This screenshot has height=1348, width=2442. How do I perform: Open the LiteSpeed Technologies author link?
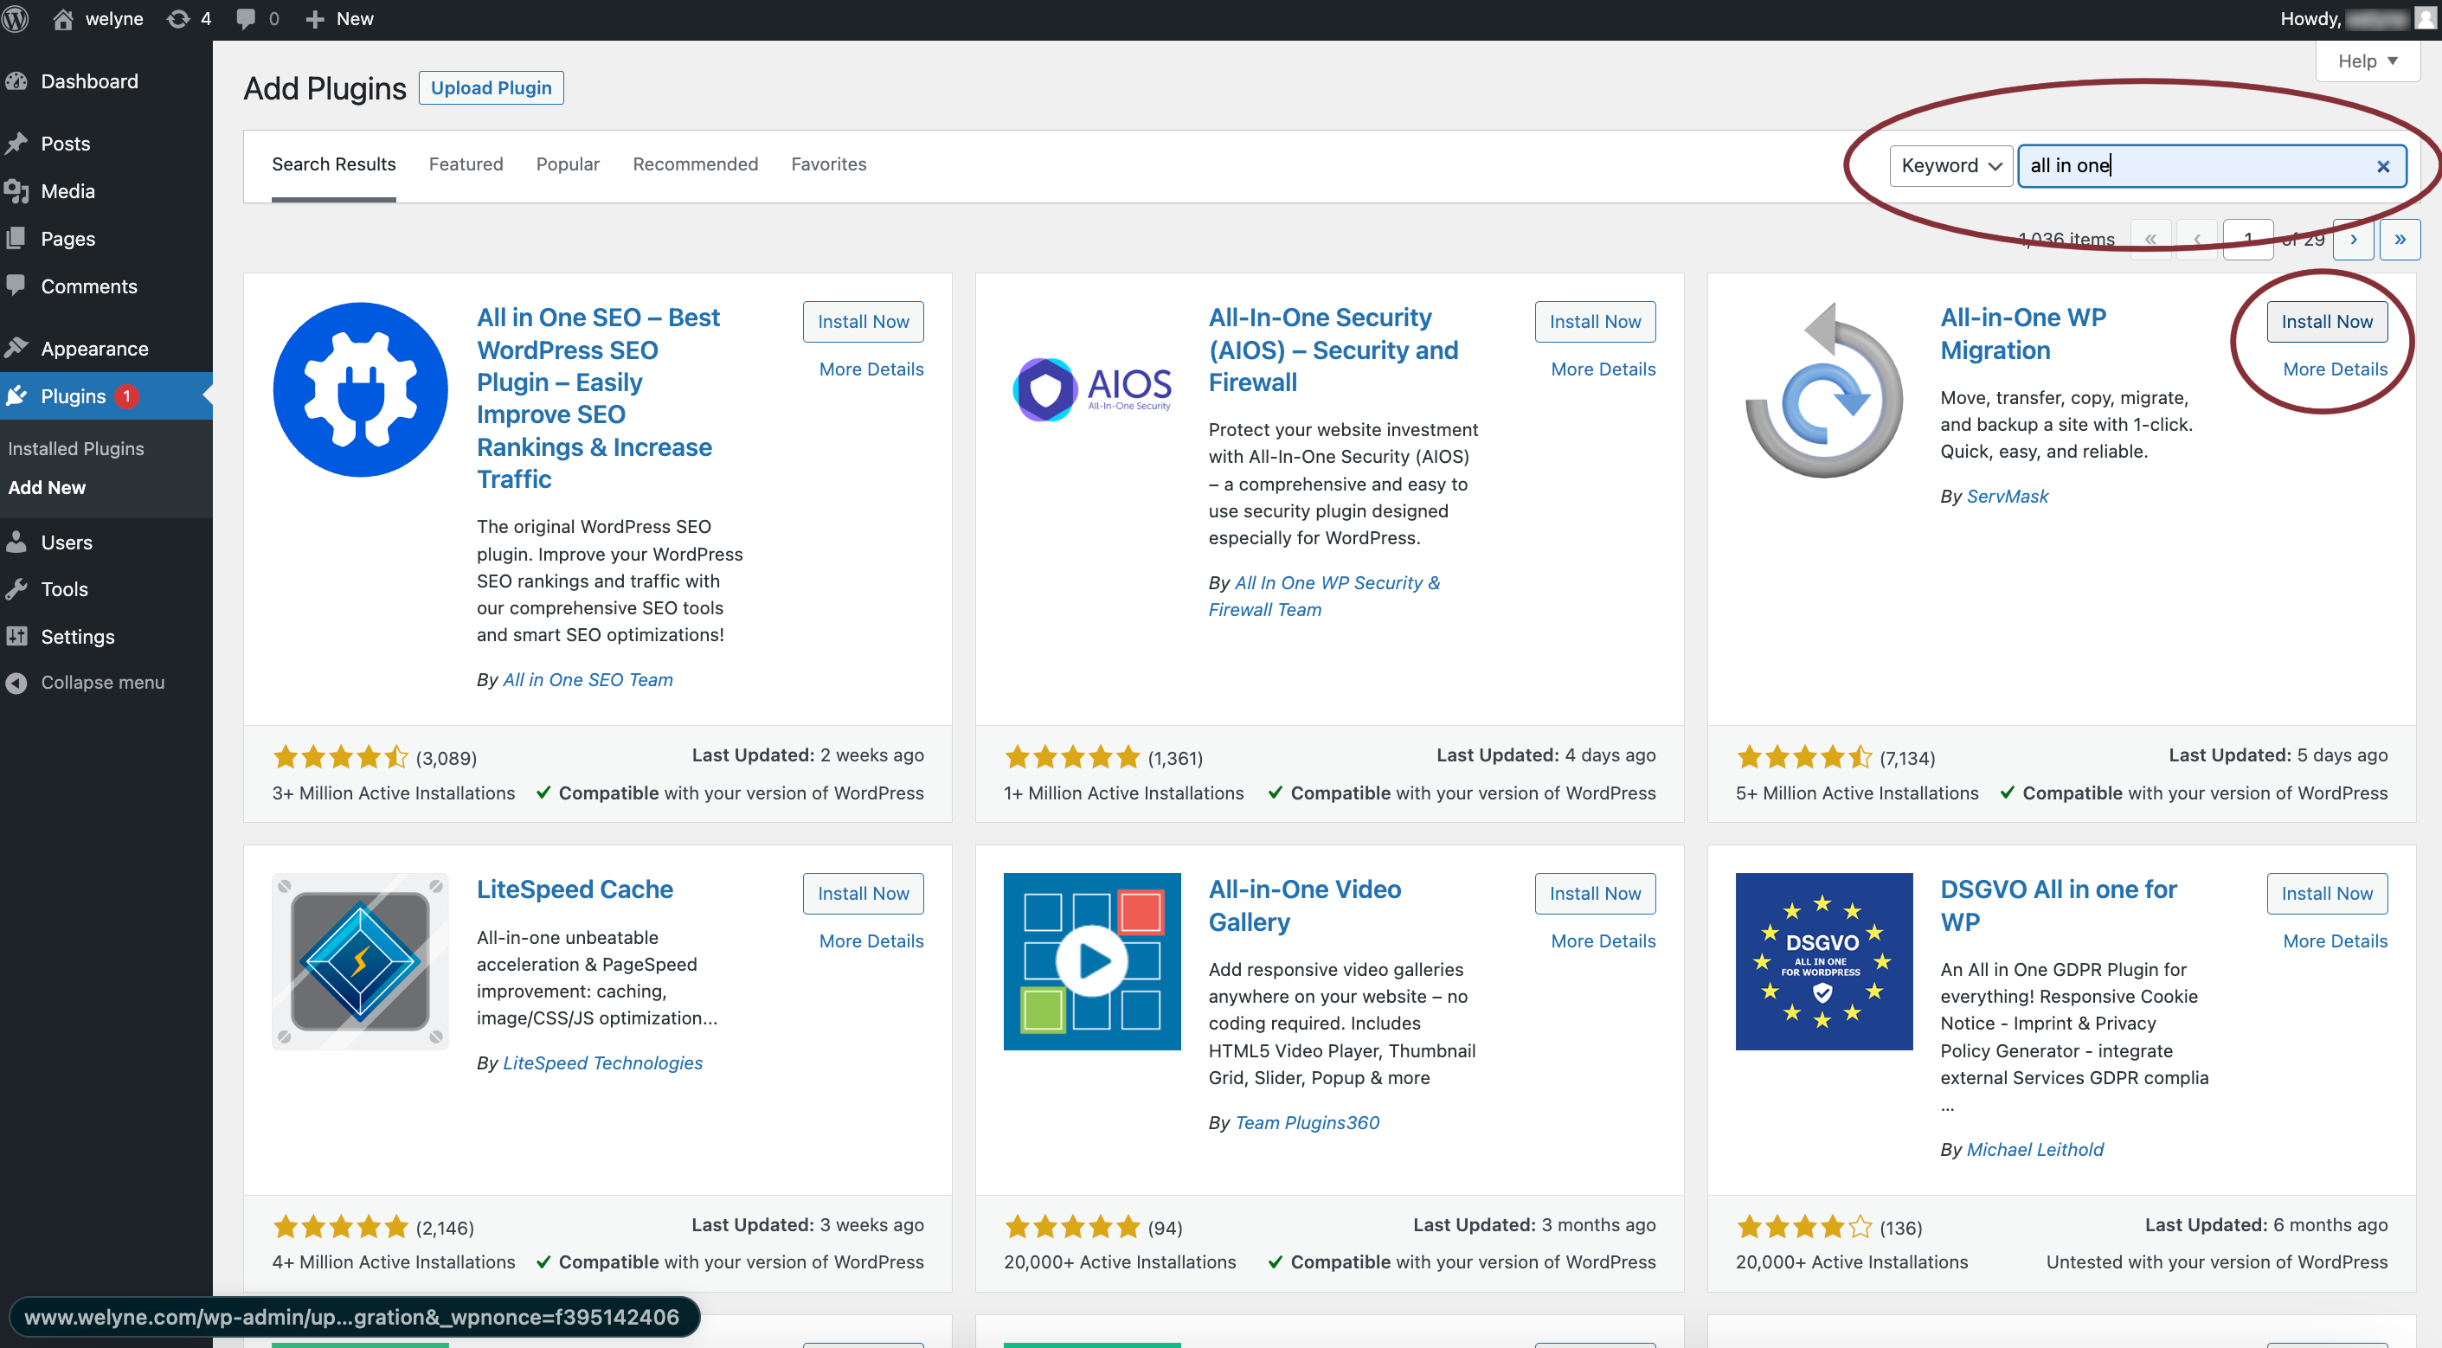click(603, 1063)
